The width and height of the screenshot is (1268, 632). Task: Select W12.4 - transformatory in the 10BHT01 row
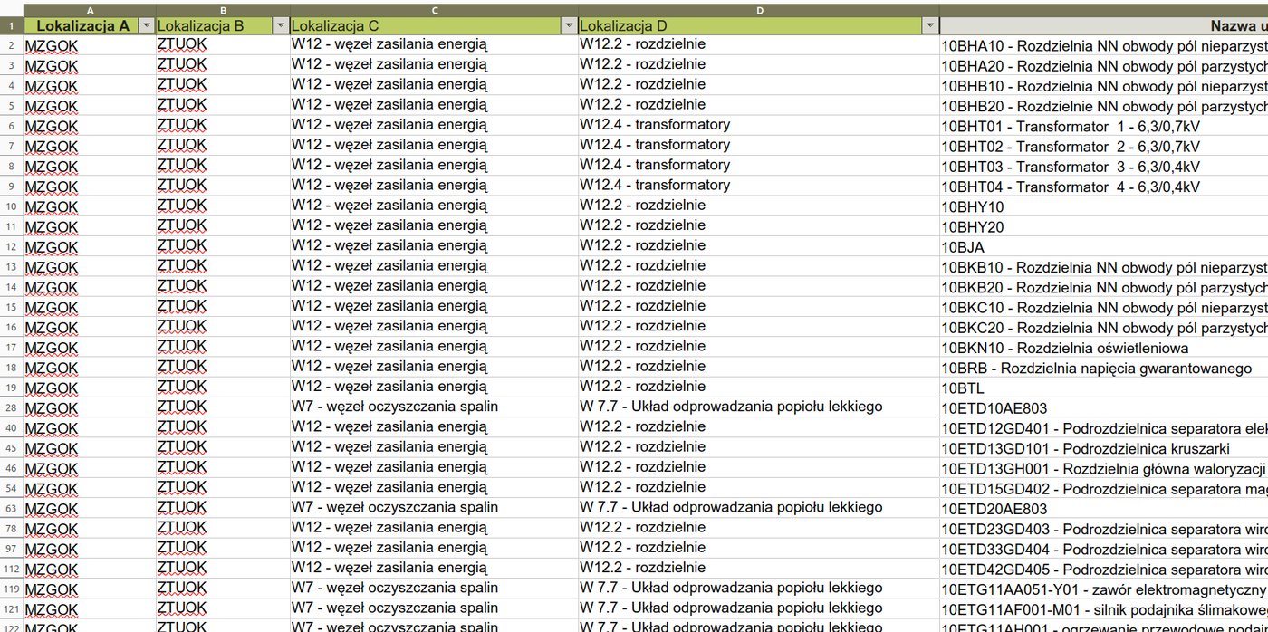(x=758, y=126)
